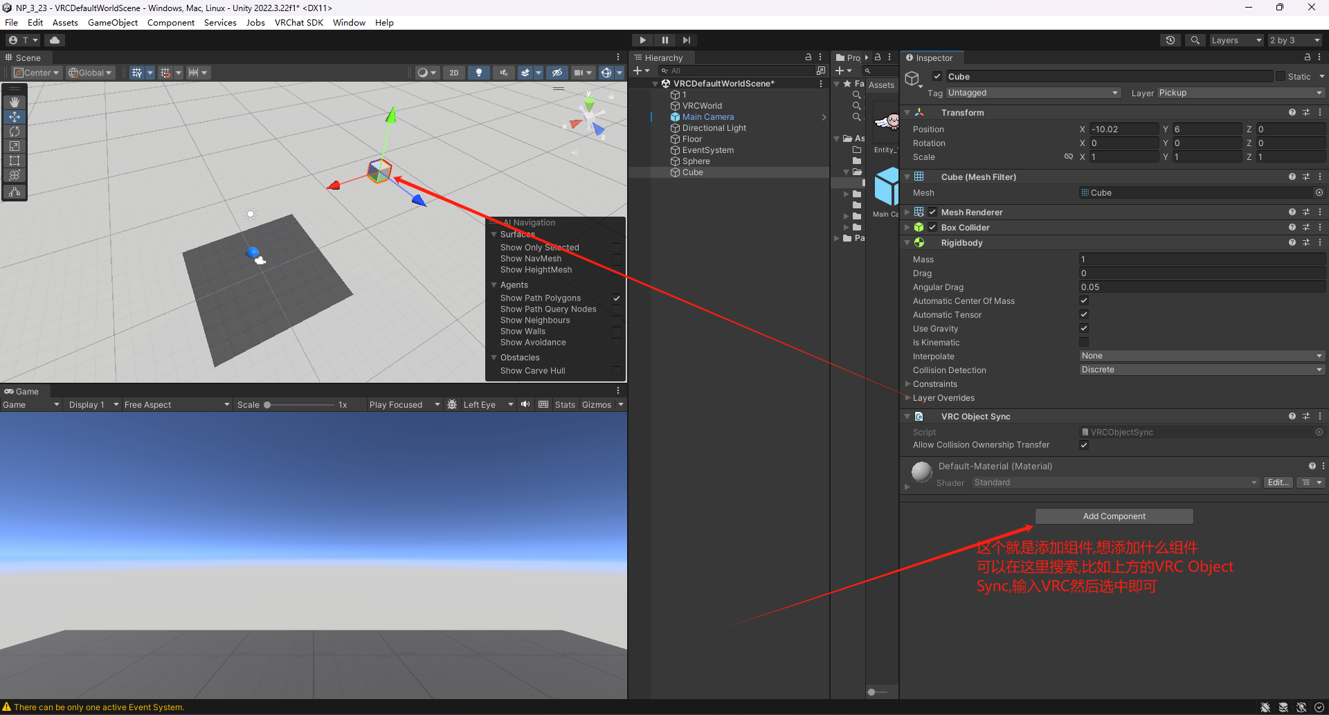Open the VRChat SDK menu
The width and height of the screenshot is (1329, 715).
click(299, 22)
